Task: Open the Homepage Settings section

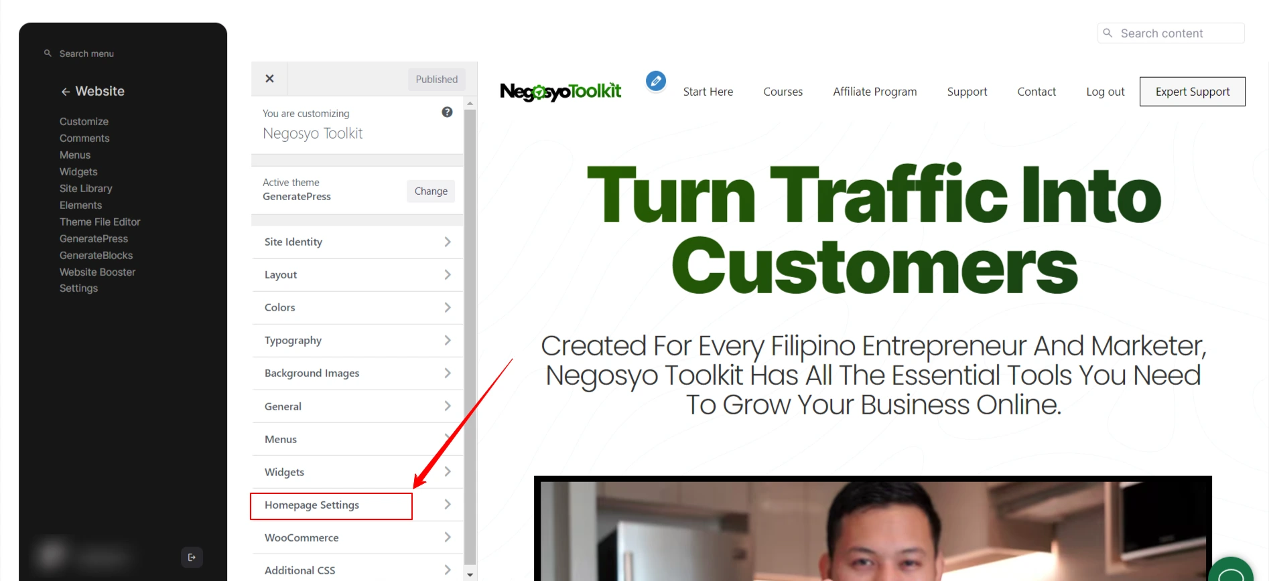Action: [357, 505]
